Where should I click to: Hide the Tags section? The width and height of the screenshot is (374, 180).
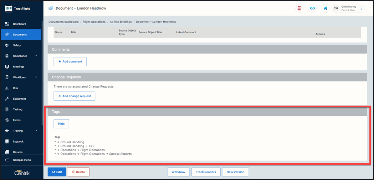click(x=61, y=124)
